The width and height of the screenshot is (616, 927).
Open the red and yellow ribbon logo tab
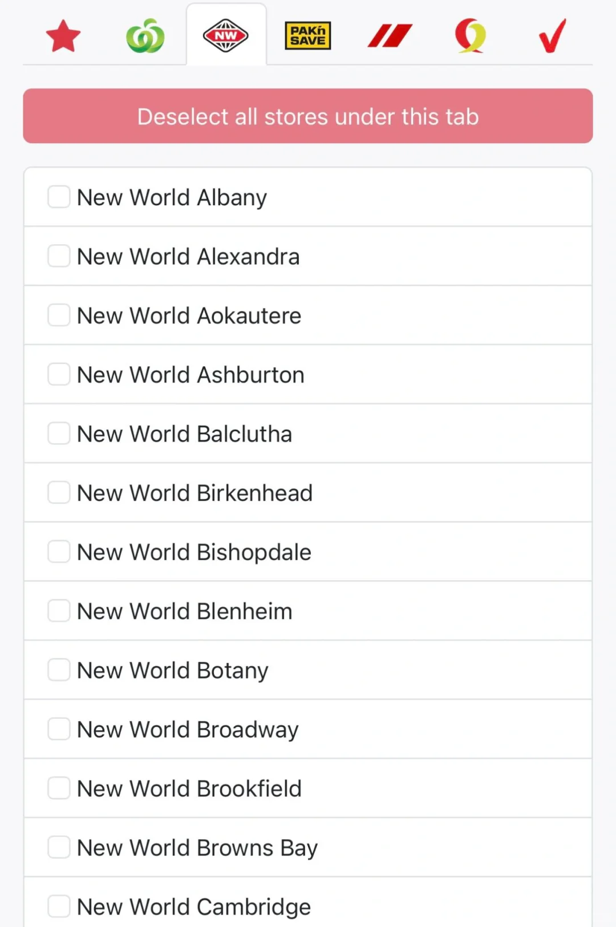[x=471, y=36]
